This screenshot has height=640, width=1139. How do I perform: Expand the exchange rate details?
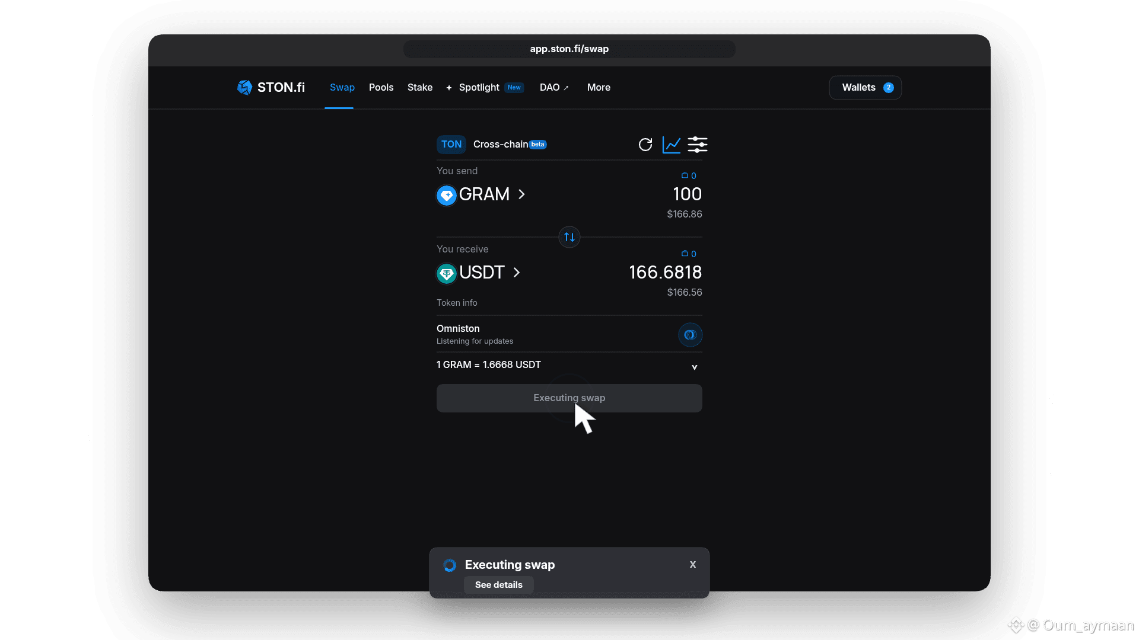(694, 367)
